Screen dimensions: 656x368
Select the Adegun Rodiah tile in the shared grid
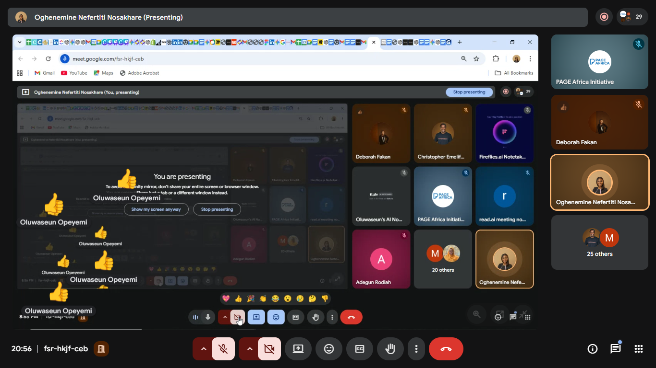pyautogui.click(x=381, y=259)
